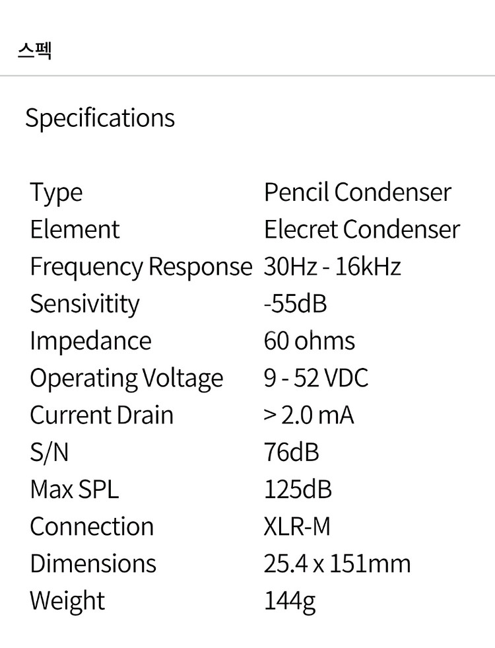Click the Type label

(x=56, y=193)
